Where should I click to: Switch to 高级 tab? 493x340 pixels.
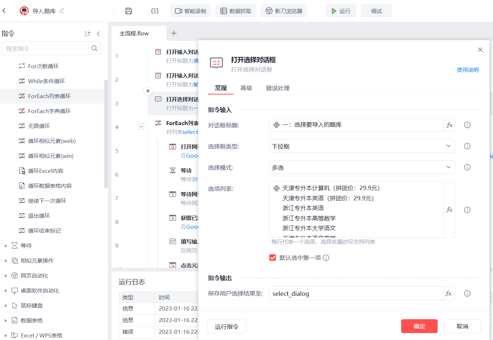pyautogui.click(x=246, y=88)
